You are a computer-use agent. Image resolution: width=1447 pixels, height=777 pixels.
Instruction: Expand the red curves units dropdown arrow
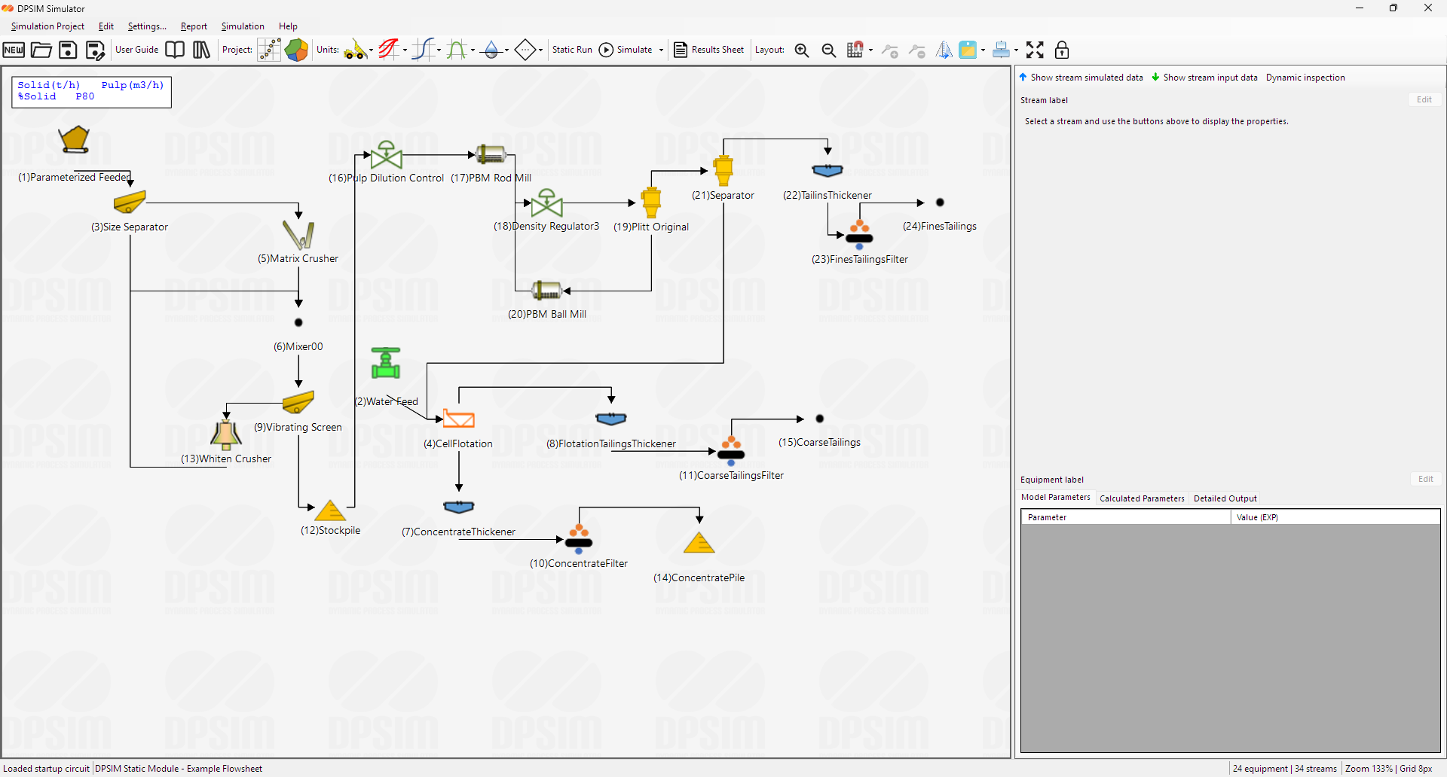pyautogui.click(x=405, y=50)
